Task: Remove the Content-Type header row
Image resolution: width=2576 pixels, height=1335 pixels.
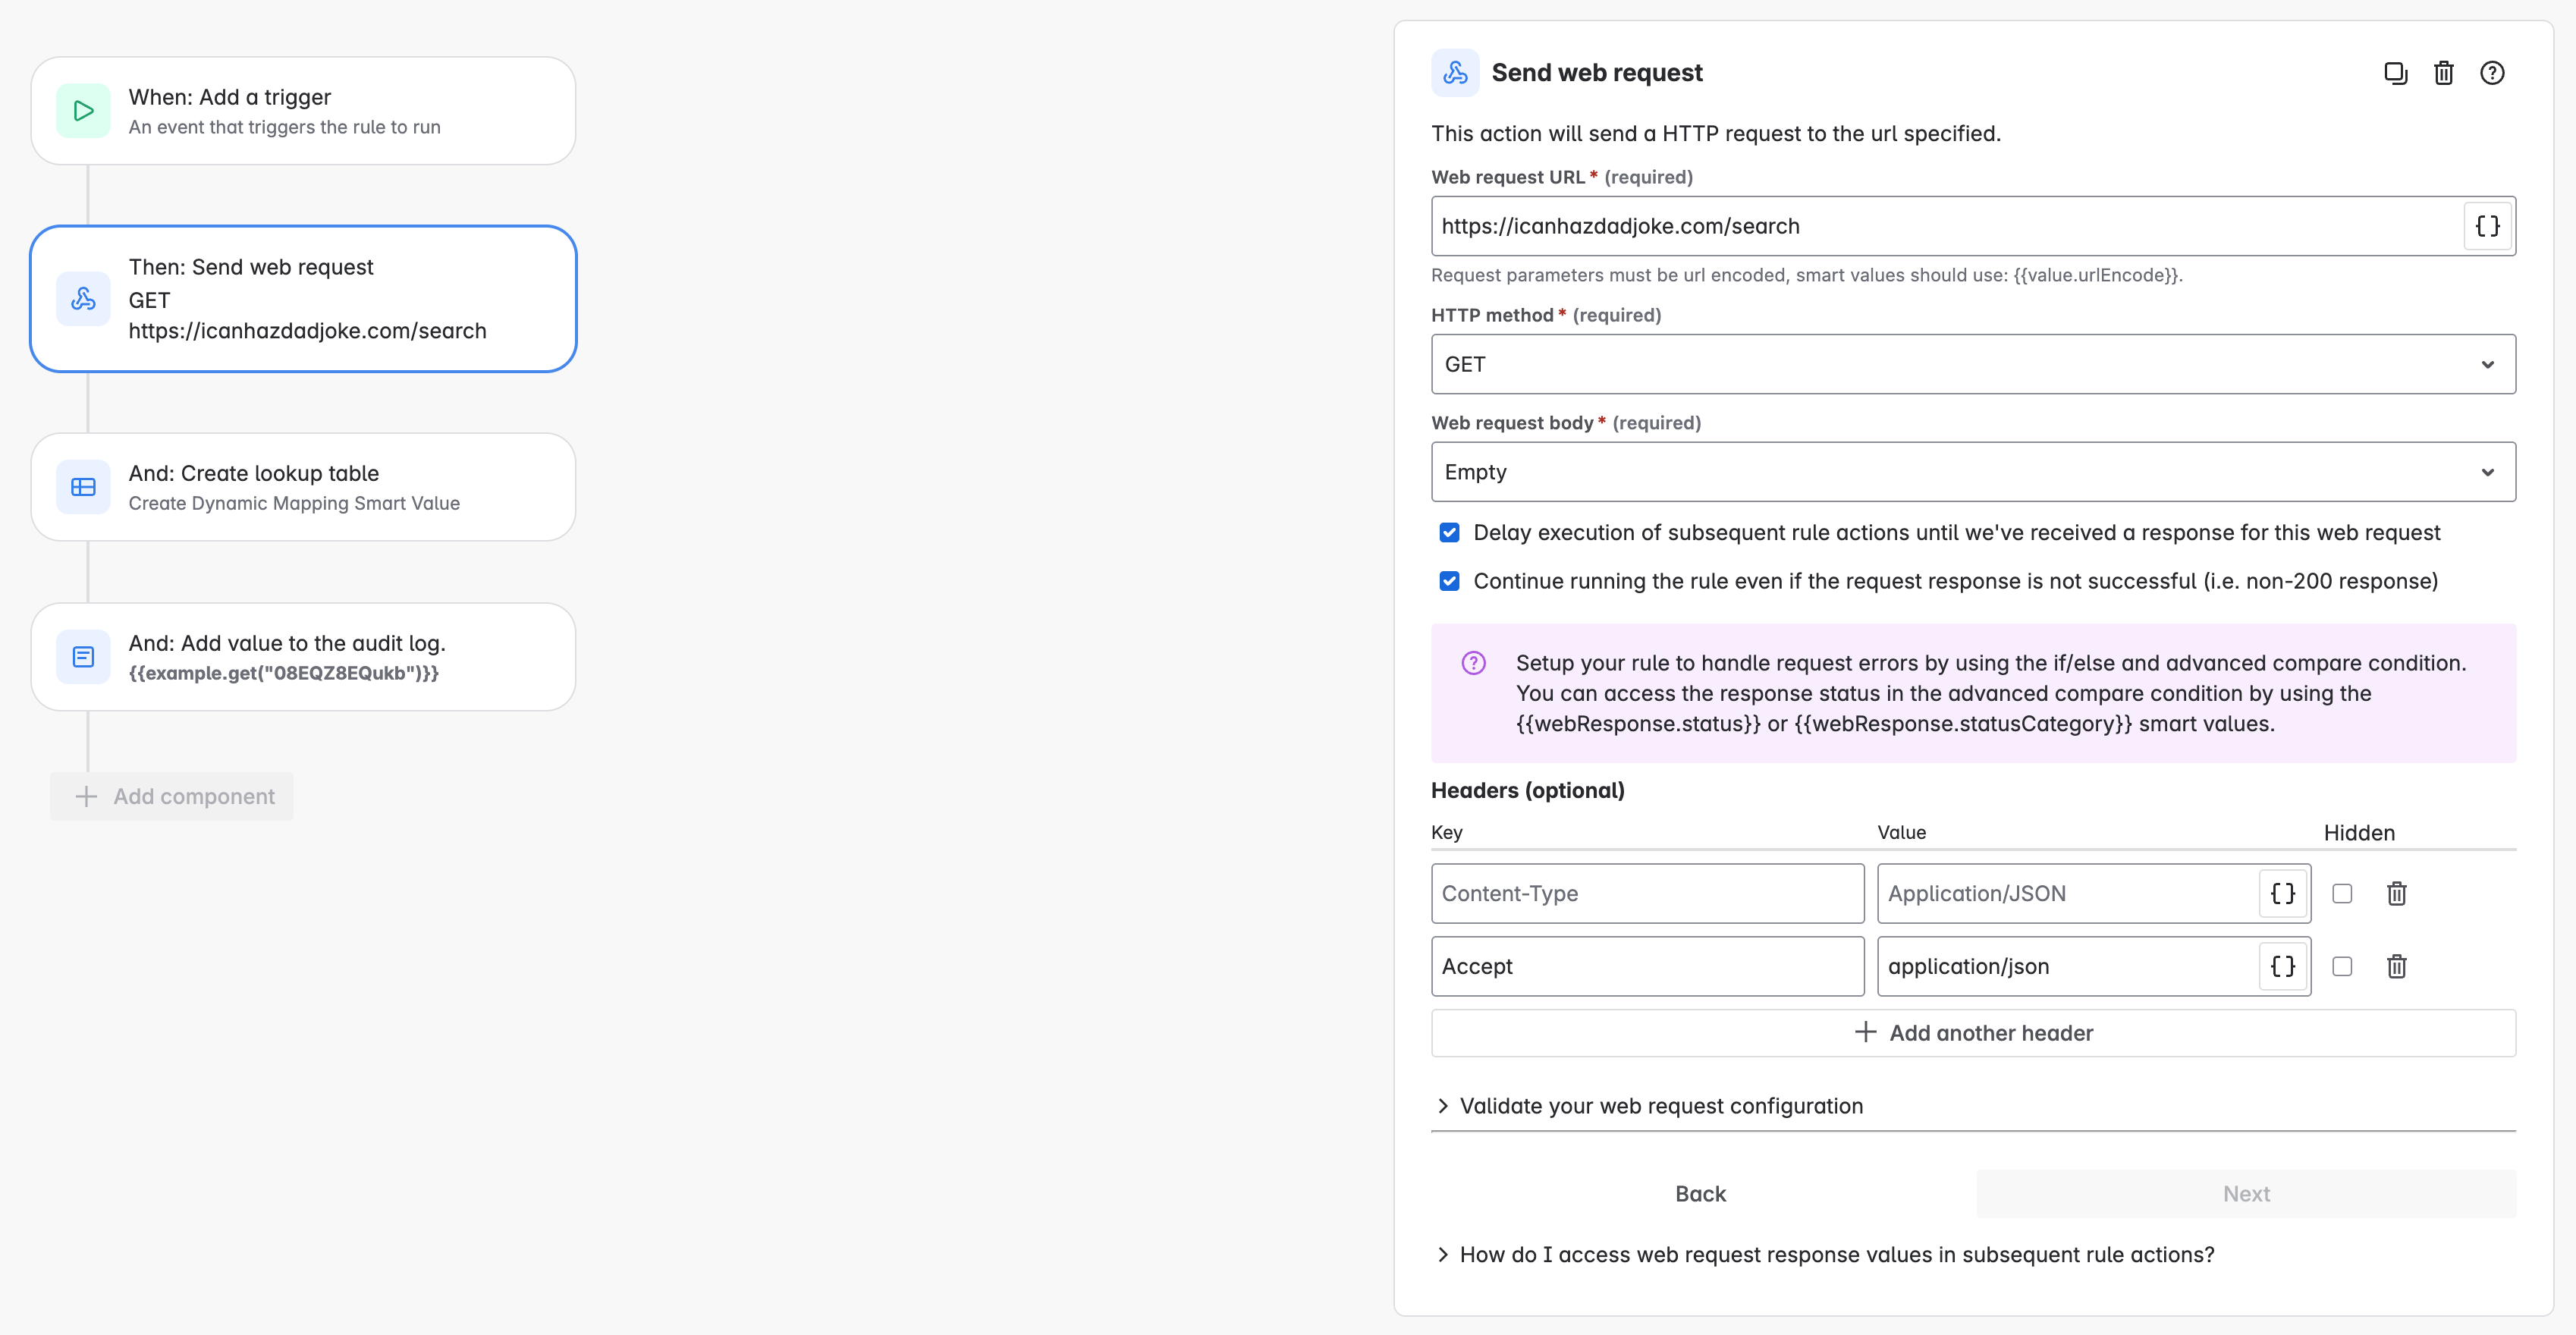Action: (x=2397, y=893)
